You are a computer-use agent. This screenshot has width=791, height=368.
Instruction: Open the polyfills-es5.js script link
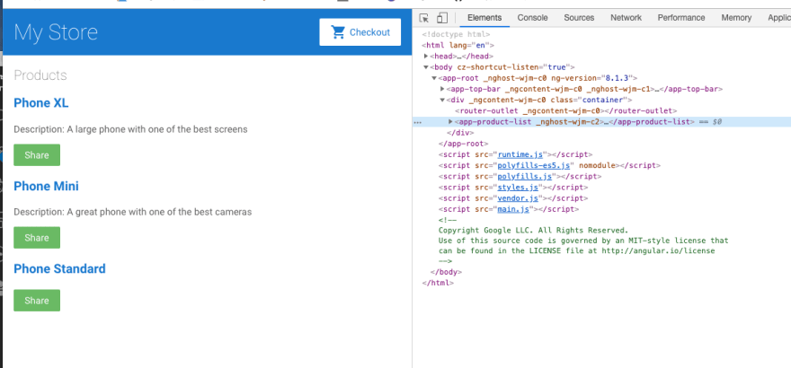pos(534,165)
